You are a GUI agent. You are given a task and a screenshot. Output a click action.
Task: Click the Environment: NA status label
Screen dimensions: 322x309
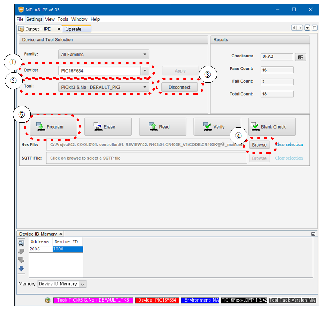(200, 300)
